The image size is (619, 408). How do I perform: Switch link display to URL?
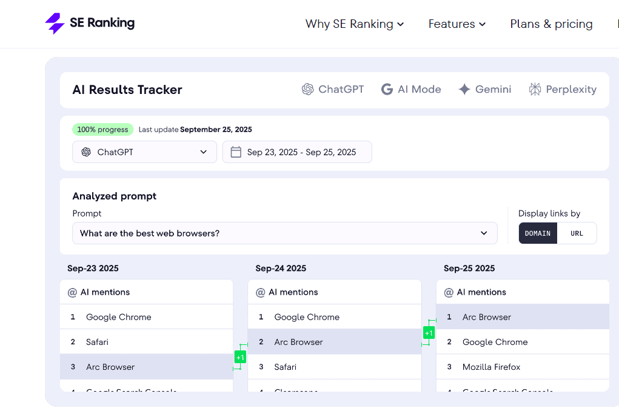click(577, 233)
